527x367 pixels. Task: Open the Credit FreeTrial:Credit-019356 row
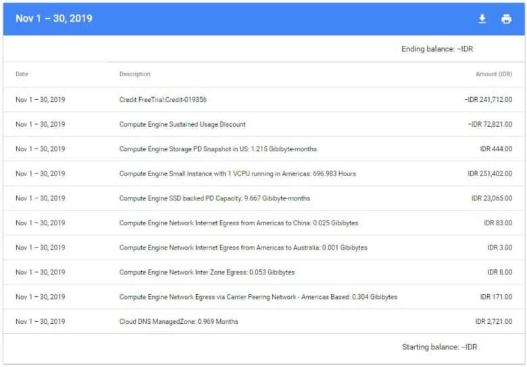[263, 100]
